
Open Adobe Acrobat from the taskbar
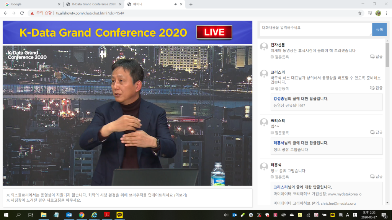(x=107, y=215)
